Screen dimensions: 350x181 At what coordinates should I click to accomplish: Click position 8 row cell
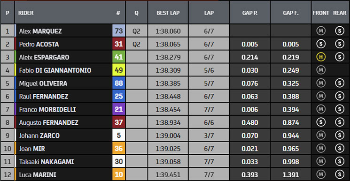click(x=8, y=122)
